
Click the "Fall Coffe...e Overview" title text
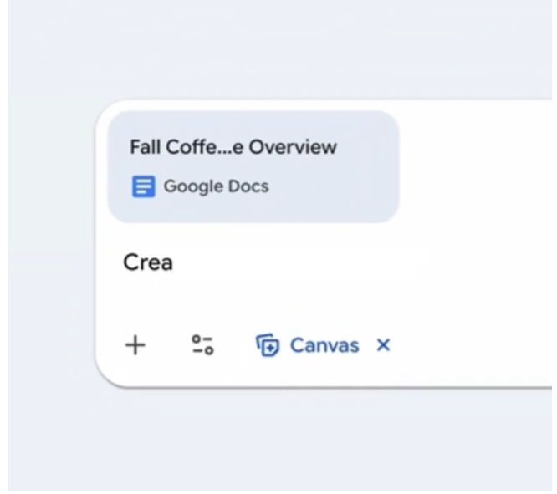[x=233, y=147]
